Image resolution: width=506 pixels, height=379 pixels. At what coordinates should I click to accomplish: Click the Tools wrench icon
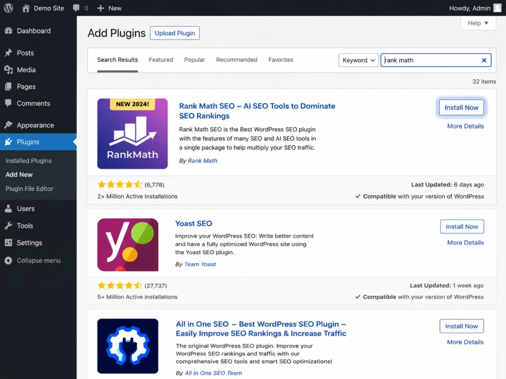[8, 226]
